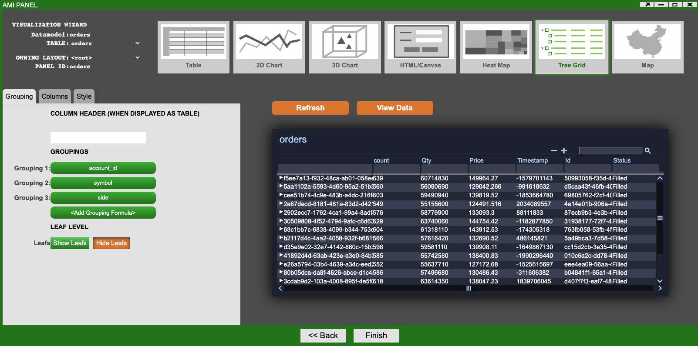Choose the Heat Map visualization
Image resolution: width=698 pixels, height=346 pixels.
point(496,47)
